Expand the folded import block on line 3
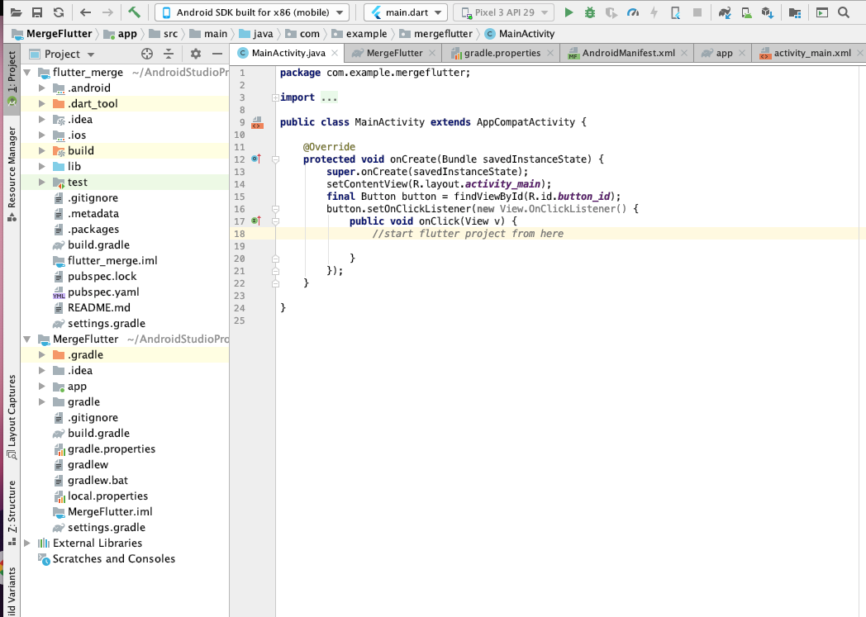The height and width of the screenshot is (617, 866). (275, 97)
